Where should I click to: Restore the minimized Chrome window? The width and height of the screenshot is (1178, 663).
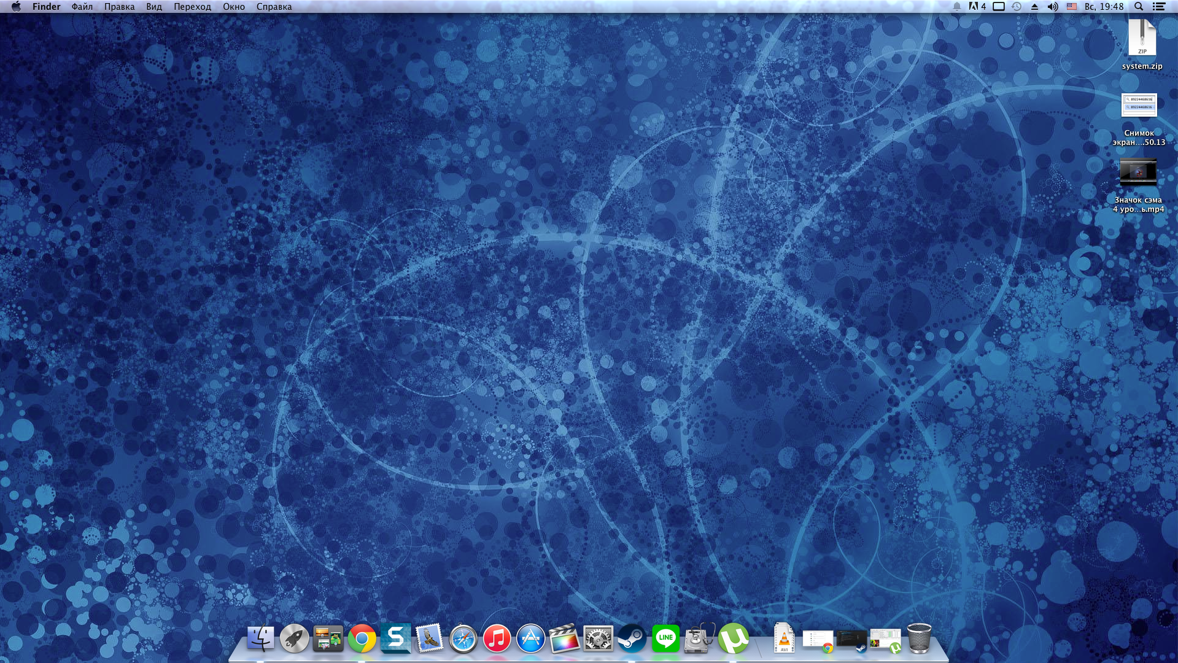[818, 641]
